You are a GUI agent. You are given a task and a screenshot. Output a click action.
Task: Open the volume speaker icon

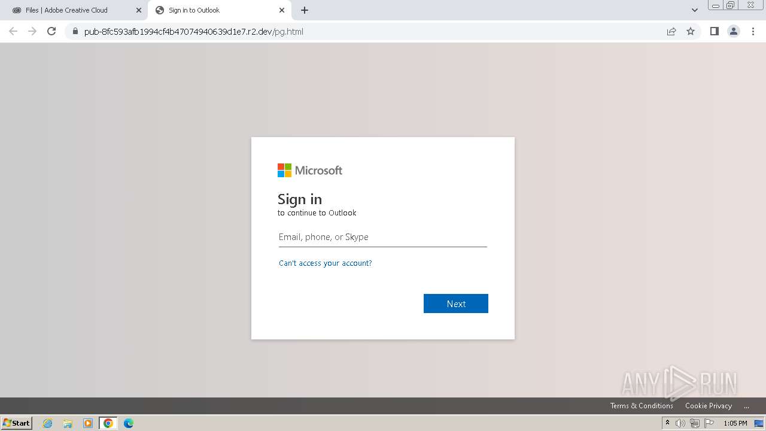680,423
